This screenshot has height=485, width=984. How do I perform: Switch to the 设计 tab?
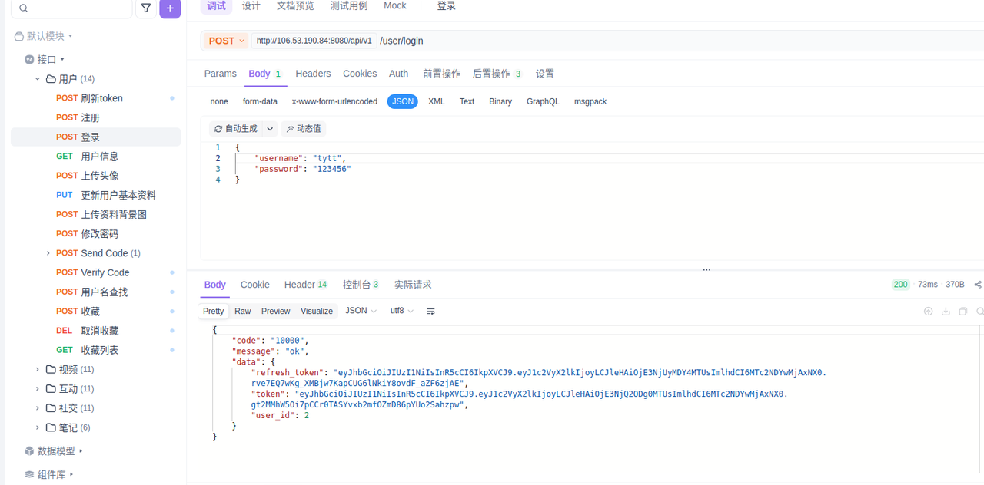(x=251, y=5)
